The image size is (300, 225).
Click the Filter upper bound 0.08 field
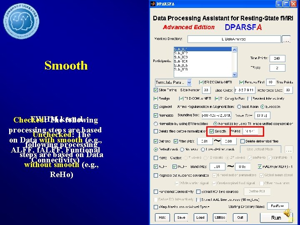228,141
